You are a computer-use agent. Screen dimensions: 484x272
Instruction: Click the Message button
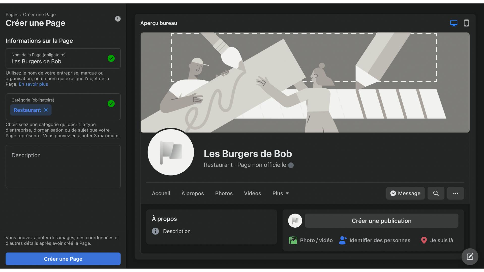click(x=405, y=193)
